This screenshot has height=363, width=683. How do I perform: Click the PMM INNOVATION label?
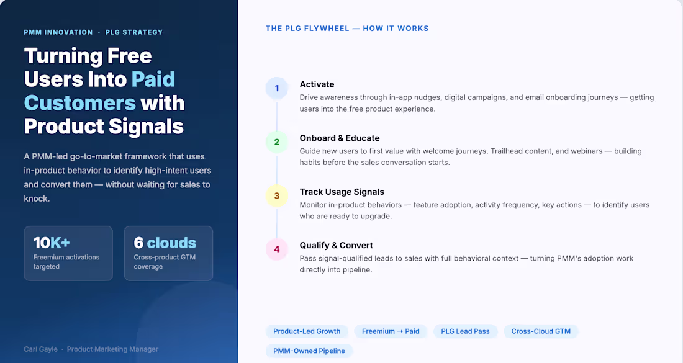pyautogui.click(x=58, y=32)
